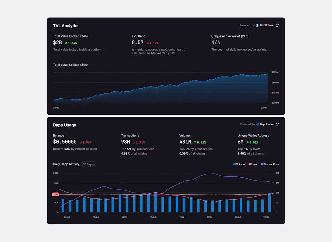Screen dimensions: 332x242
Task: Toggle the Transactions series in the chart legend
Action: click(x=269, y=164)
